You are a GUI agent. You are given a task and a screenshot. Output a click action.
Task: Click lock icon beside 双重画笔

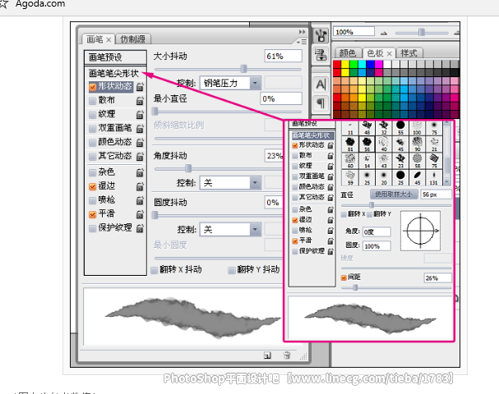(x=140, y=128)
